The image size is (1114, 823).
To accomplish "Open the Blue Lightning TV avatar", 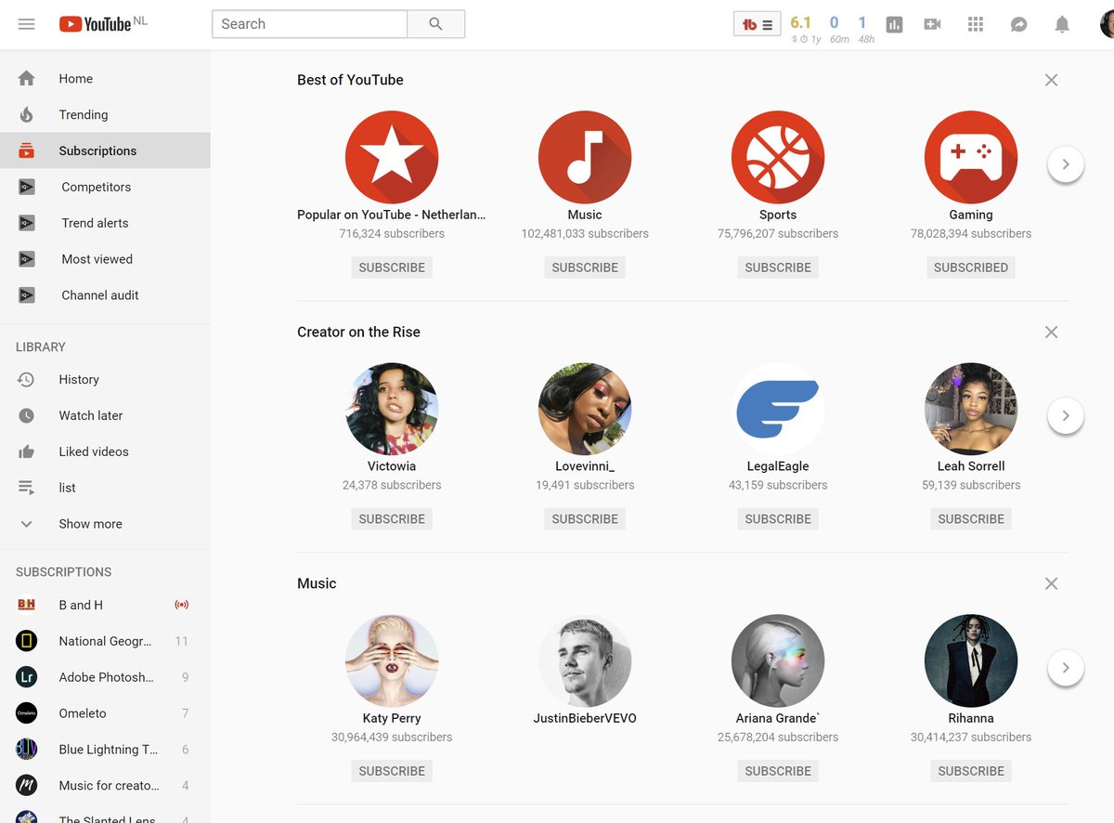I will tap(26, 751).
